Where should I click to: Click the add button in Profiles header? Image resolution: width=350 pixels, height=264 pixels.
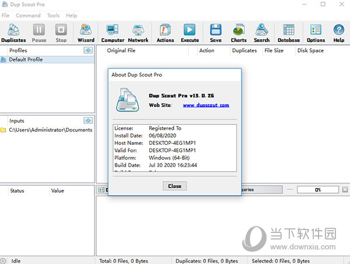coord(88,50)
